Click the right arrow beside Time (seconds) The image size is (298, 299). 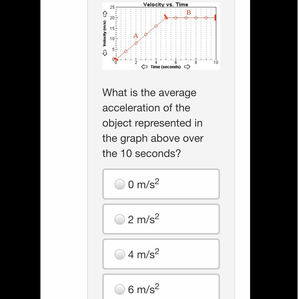[x=187, y=67]
